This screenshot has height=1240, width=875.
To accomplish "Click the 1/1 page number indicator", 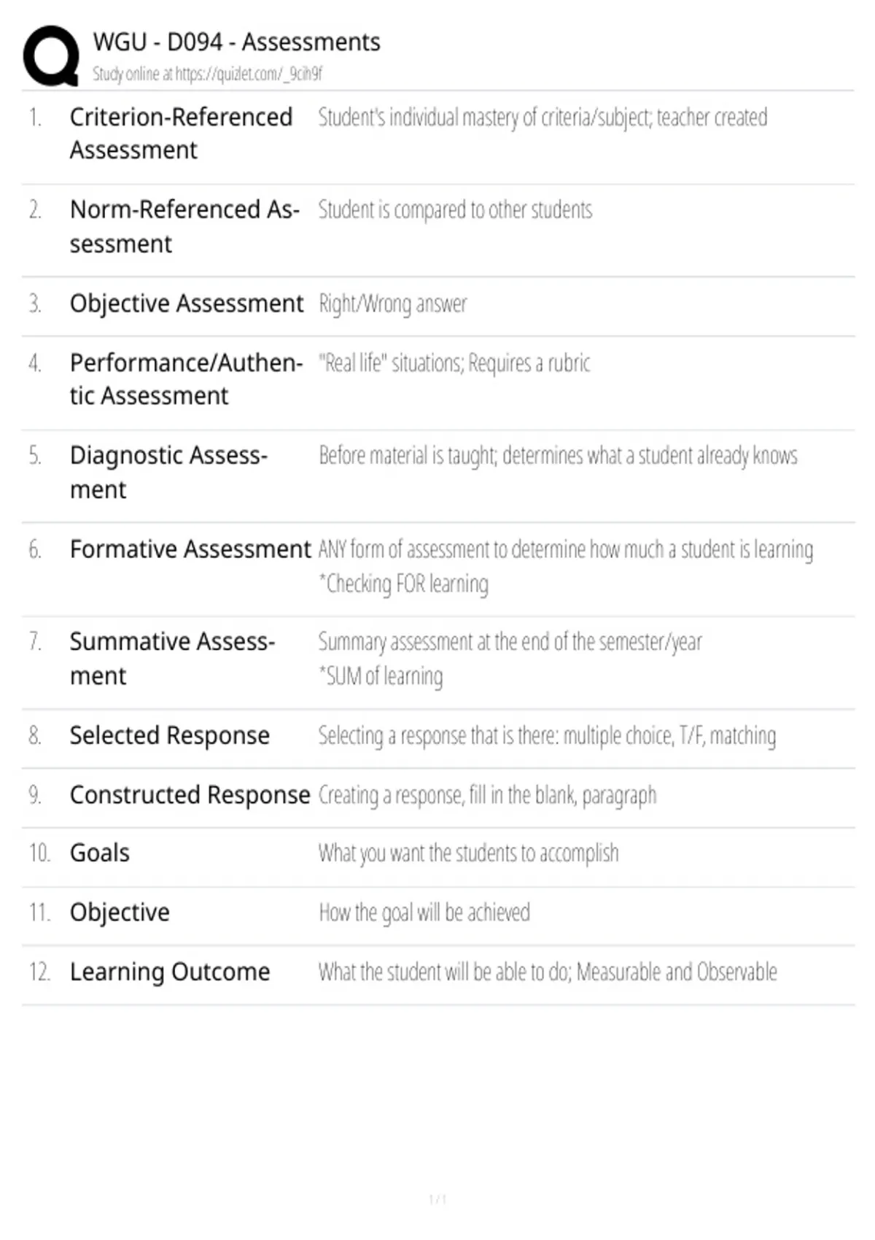I will point(437,1199).
